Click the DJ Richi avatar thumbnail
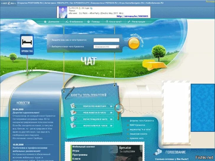 point(62,12)
